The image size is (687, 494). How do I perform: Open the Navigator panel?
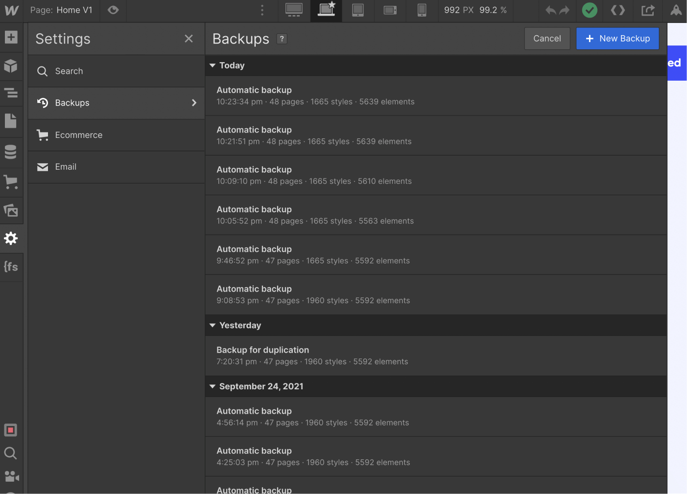11,93
